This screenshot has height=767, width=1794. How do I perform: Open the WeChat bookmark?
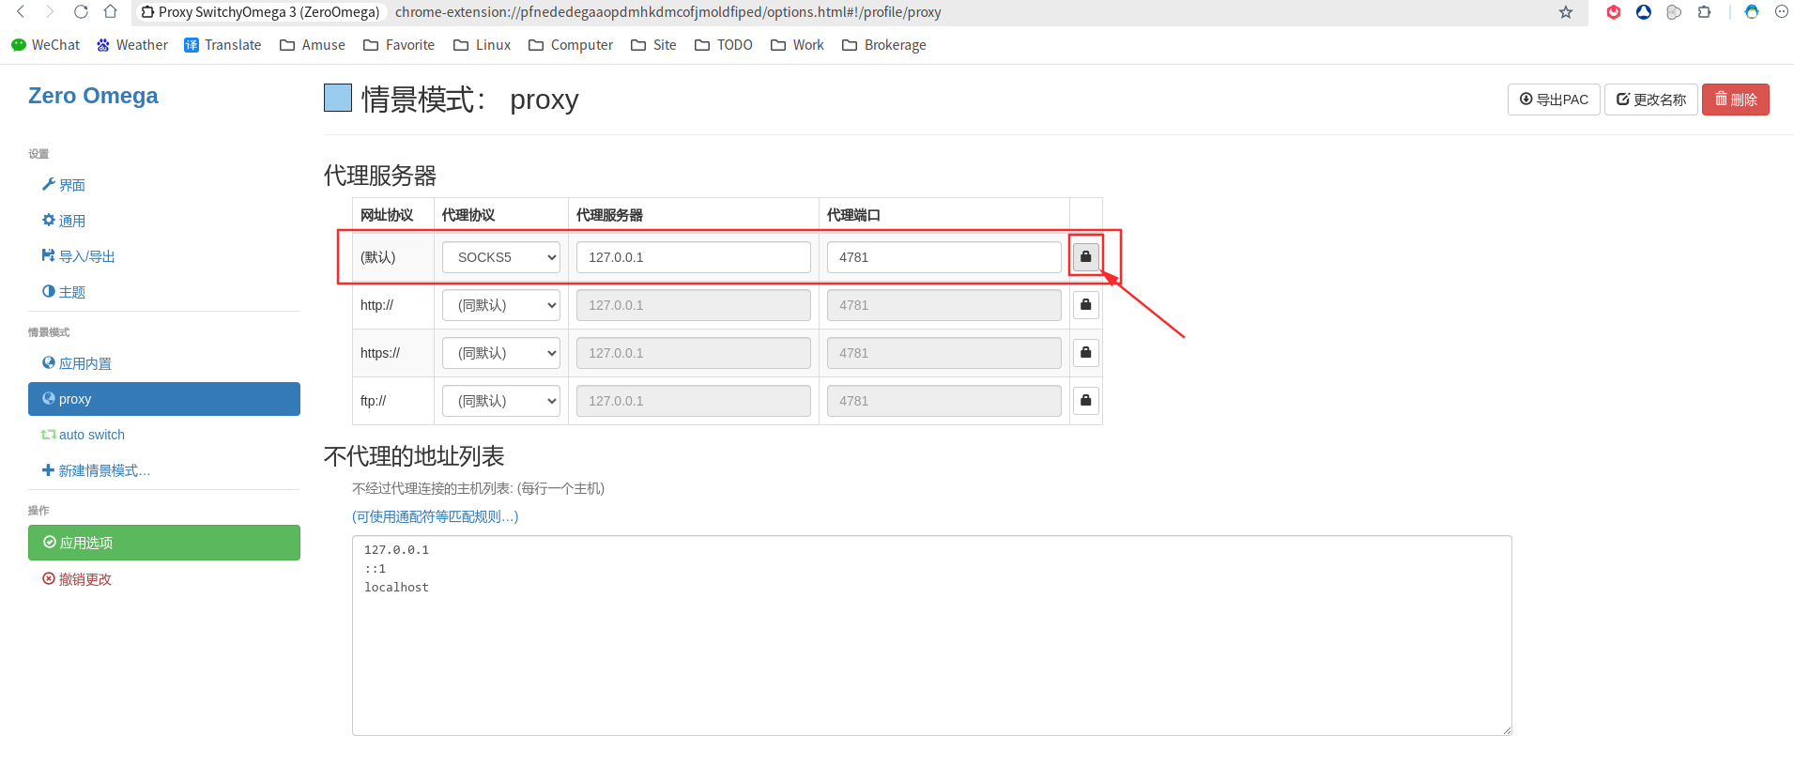click(45, 45)
